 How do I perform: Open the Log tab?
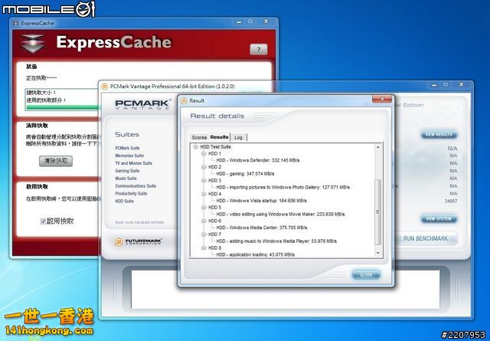click(238, 137)
